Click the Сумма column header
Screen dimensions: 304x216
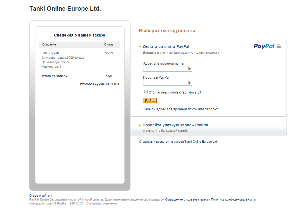[x=109, y=45]
